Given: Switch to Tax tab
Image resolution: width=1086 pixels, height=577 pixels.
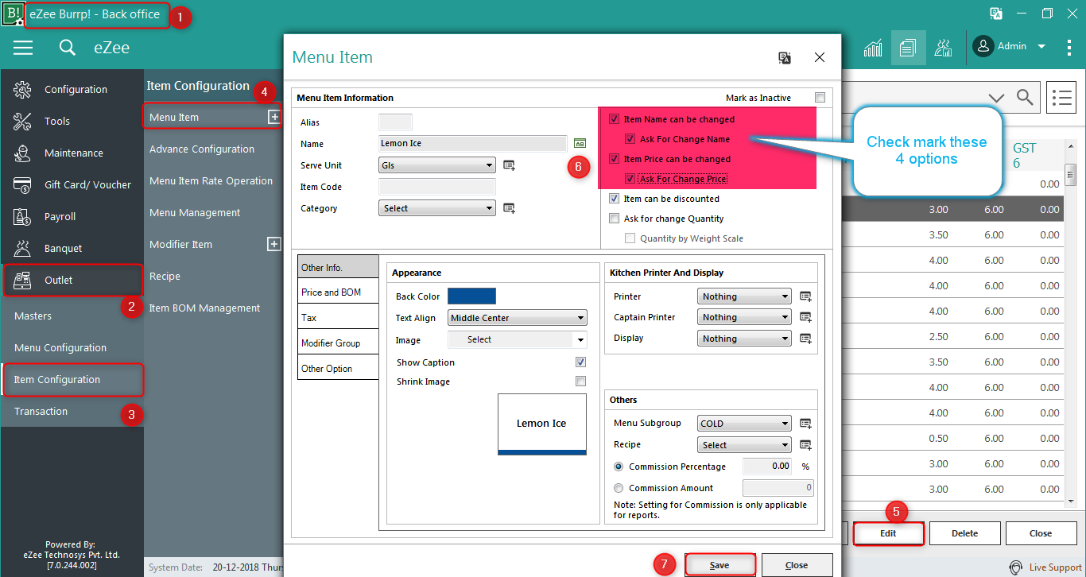Looking at the screenshot, I should click(x=338, y=318).
